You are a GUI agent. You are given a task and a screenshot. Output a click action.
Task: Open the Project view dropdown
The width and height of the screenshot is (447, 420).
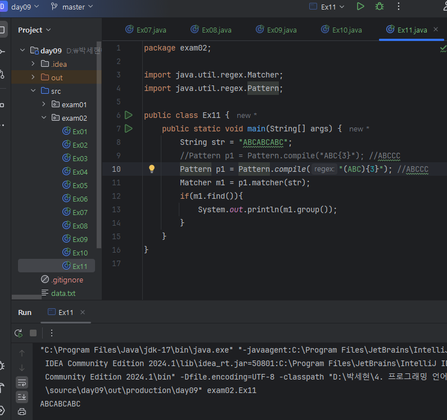click(x=34, y=30)
